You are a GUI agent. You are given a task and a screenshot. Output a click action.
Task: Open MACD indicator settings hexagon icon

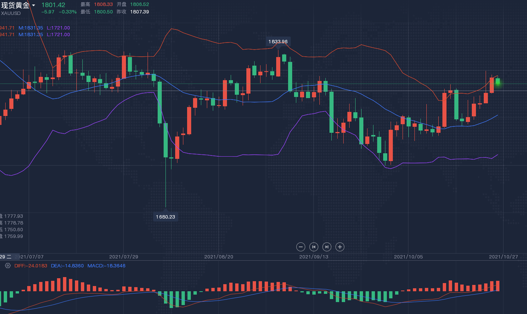click(8, 266)
